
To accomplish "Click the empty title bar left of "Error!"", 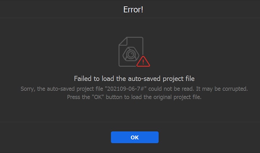I will point(54,9).
